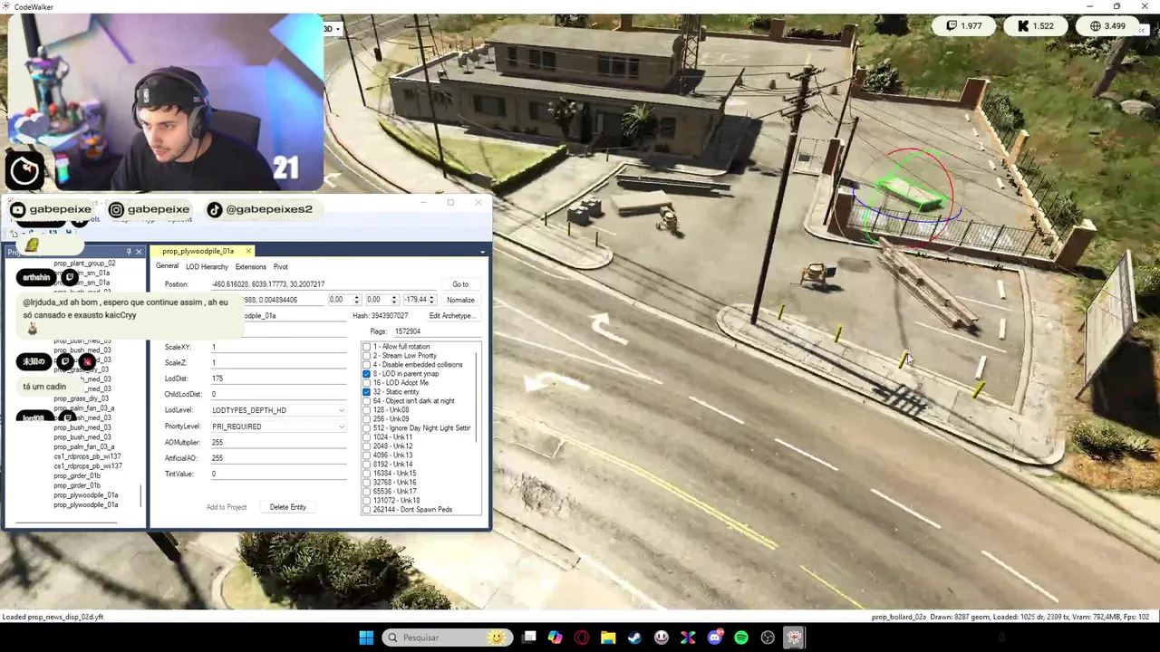Increment the -179,44 rotation stepper
The image size is (1160, 652).
click(x=432, y=297)
